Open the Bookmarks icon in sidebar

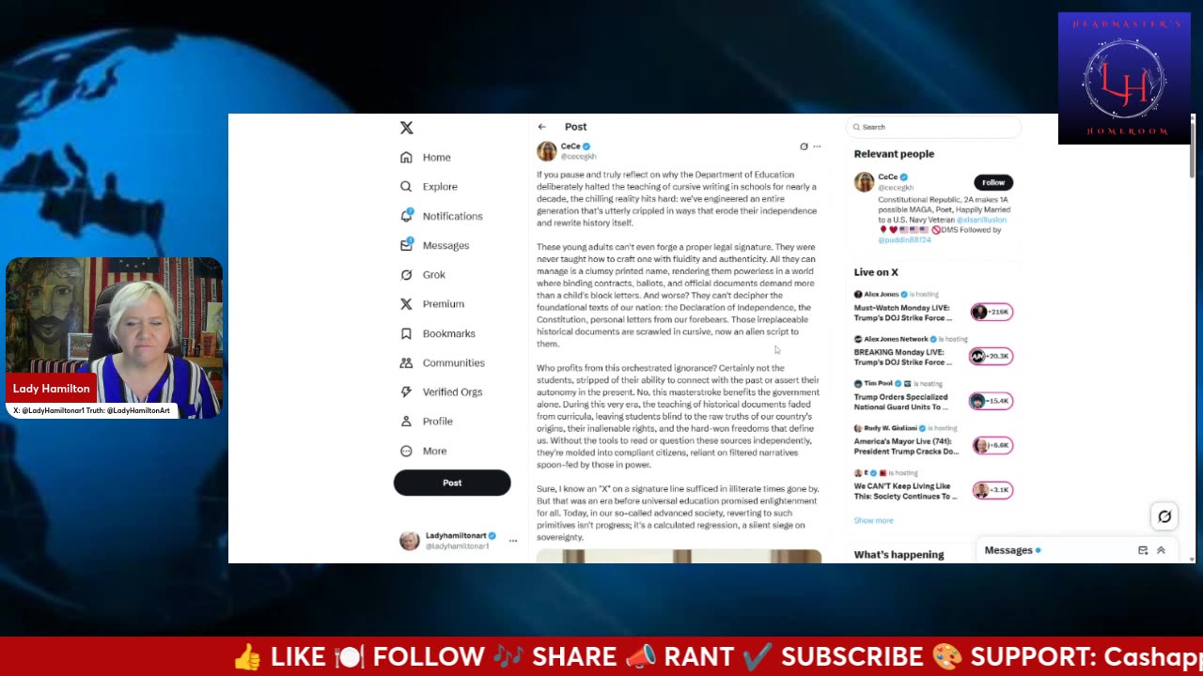pyautogui.click(x=406, y=333)
